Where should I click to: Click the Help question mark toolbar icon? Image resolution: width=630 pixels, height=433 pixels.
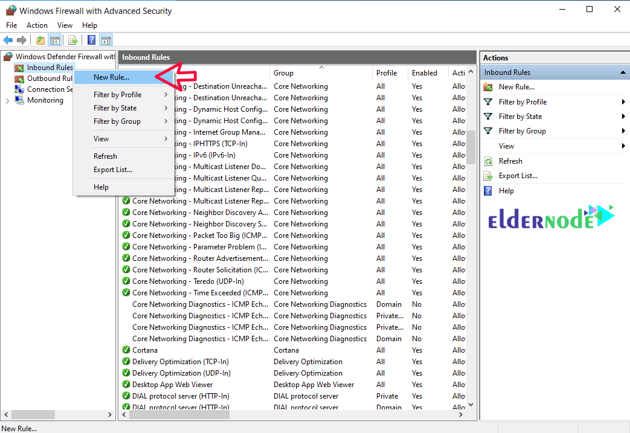[x=91, y=40]
